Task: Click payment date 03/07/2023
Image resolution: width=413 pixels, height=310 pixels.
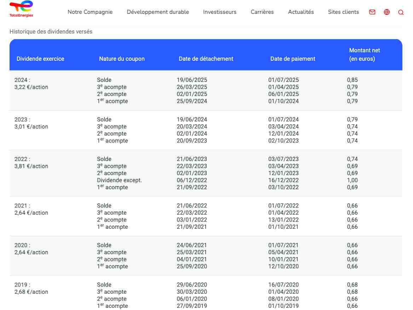Action: click(283, 159)
